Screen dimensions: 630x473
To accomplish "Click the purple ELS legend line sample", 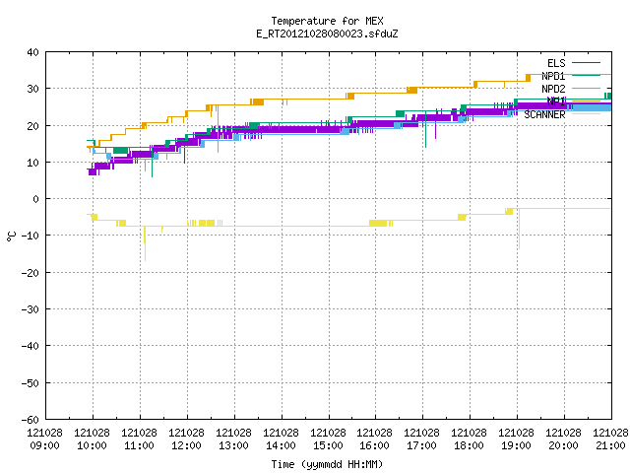I will coord(586,63).
